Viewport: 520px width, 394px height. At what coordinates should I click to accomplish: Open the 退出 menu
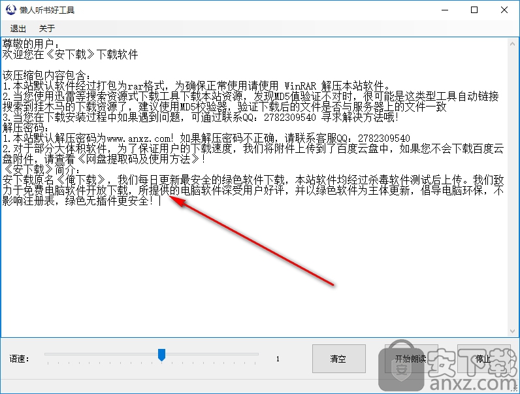click(18, 29)
